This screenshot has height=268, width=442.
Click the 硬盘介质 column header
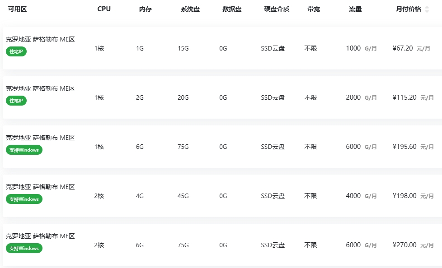277,9
